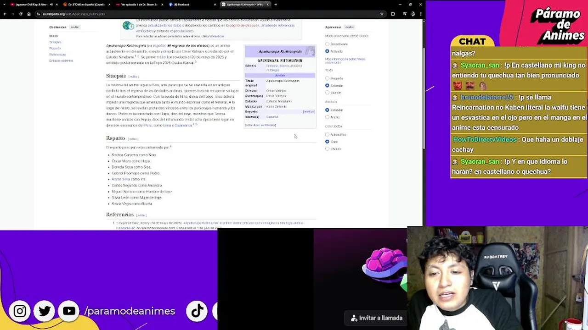The height and width of the screenshot is (330, 588).
Task: Click the Omar Vallejos director value in infobox
Action: [x=276, y=91]
